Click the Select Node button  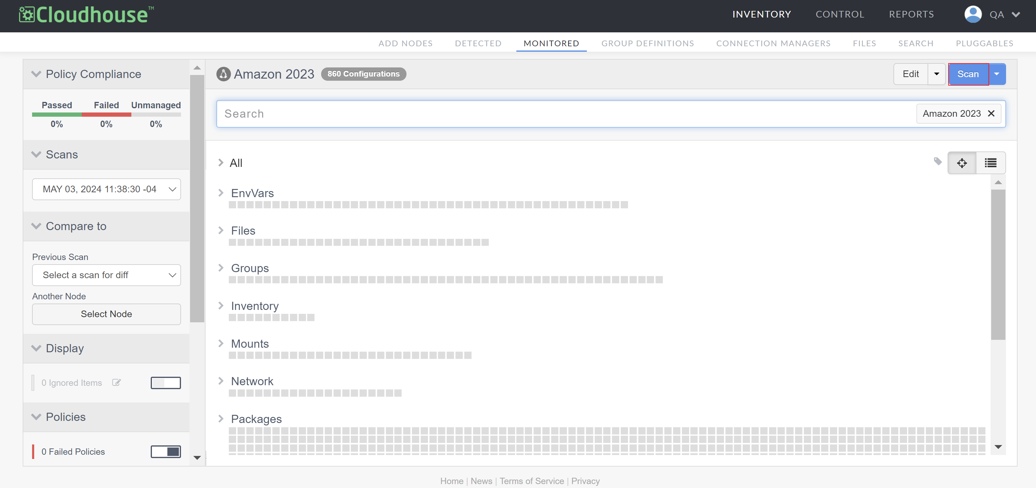coord(107,314)
